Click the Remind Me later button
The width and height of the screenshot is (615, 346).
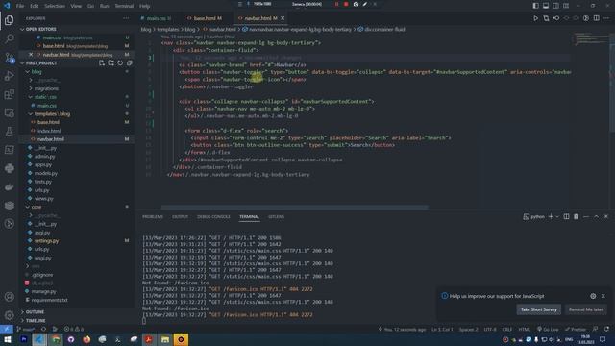(x=585, y=309)
